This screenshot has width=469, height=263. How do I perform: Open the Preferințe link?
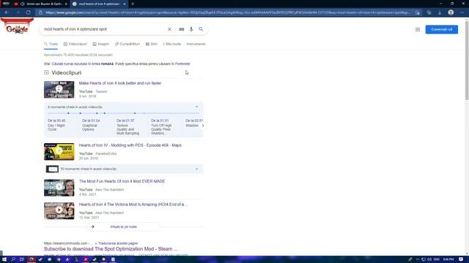point(182,64)
